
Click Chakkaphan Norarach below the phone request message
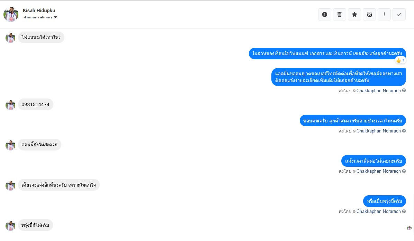378,91
